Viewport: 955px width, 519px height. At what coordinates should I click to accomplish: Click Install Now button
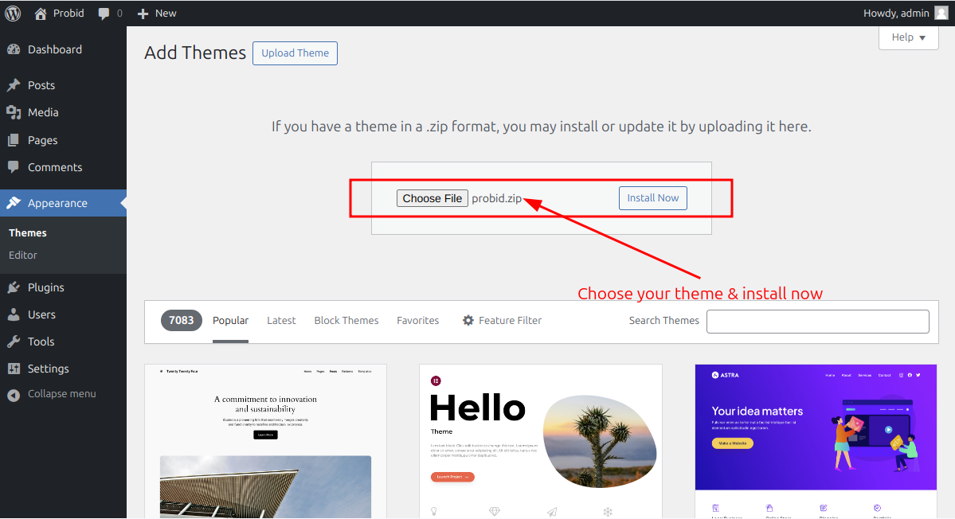click(653, 197)
